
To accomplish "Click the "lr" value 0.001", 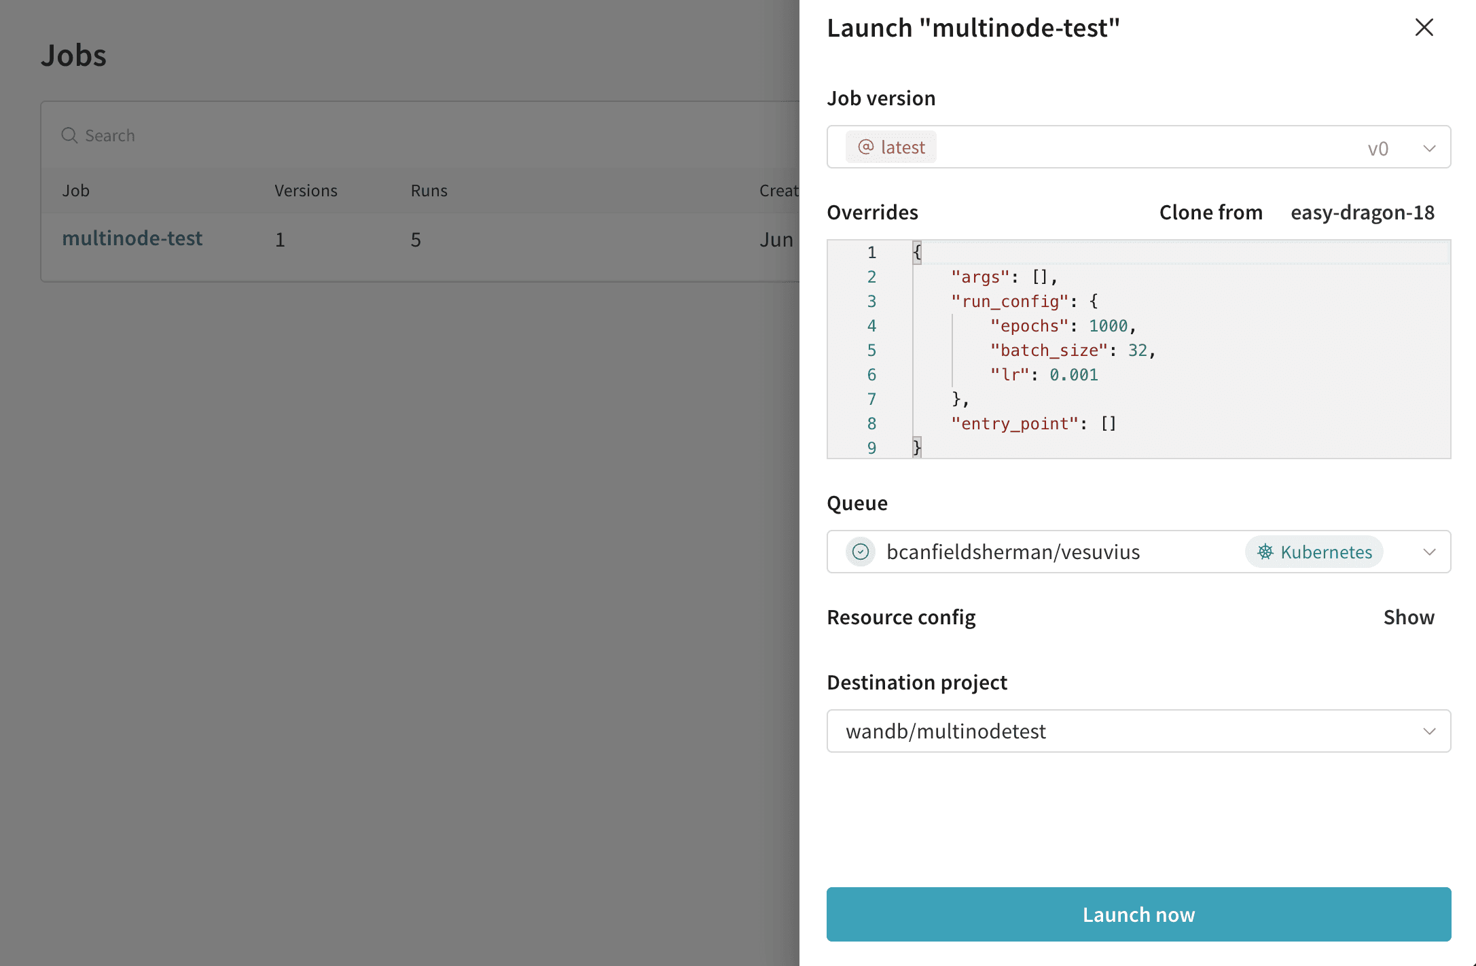I will tap(1073, 375).
